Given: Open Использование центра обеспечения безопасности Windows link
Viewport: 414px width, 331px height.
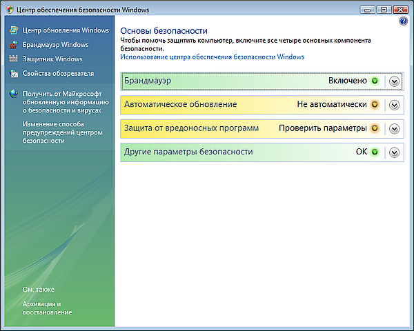Looking at the screenshot, I should (x=212, y=57).
